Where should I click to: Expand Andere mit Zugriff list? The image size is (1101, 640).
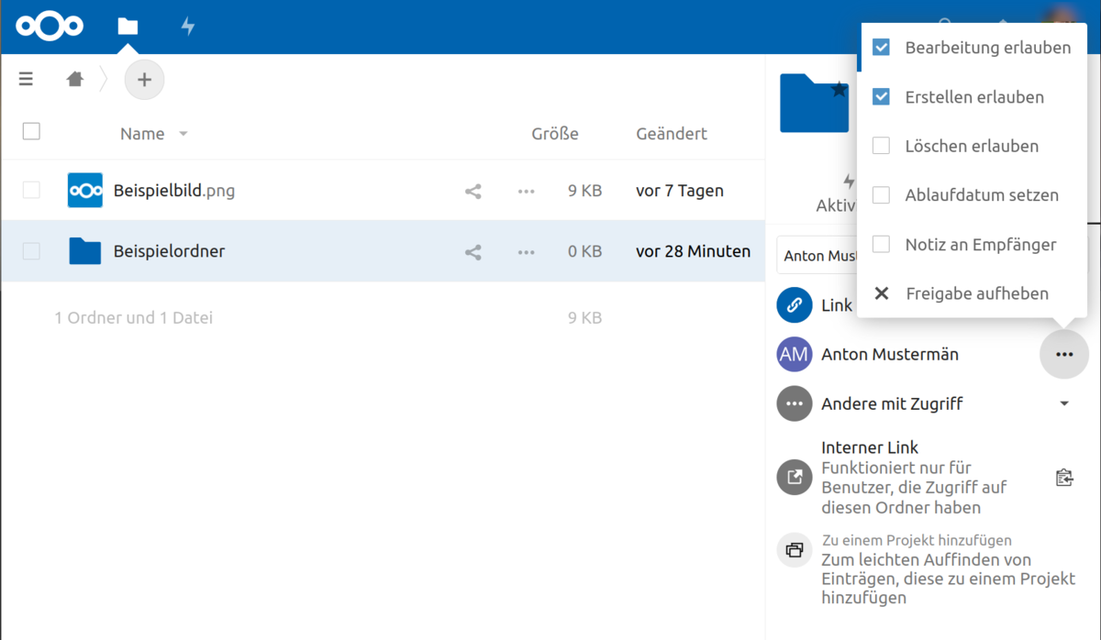click(1063, 403)
